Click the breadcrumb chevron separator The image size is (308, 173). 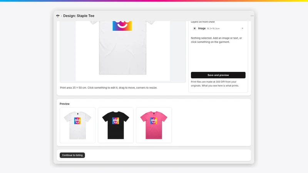pos(62,16)
